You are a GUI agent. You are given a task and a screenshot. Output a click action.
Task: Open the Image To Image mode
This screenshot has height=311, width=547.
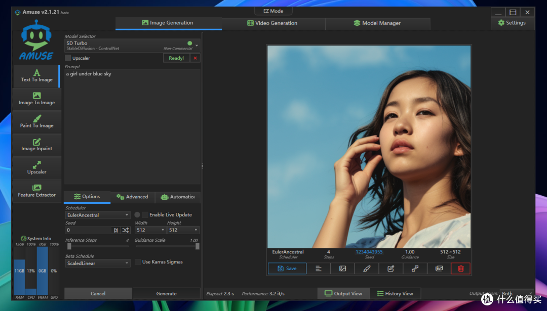(x=36, y=99)
